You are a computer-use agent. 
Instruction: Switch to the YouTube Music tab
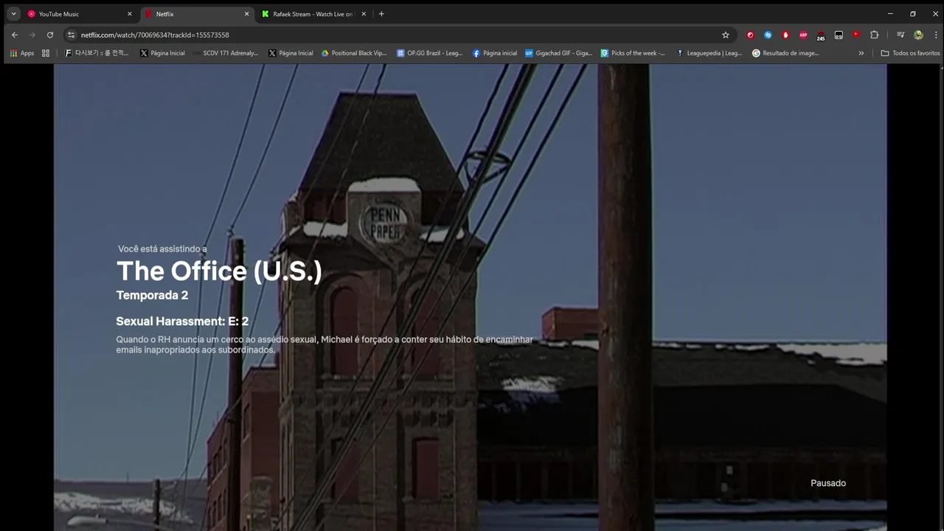click(x=78, y=14)
